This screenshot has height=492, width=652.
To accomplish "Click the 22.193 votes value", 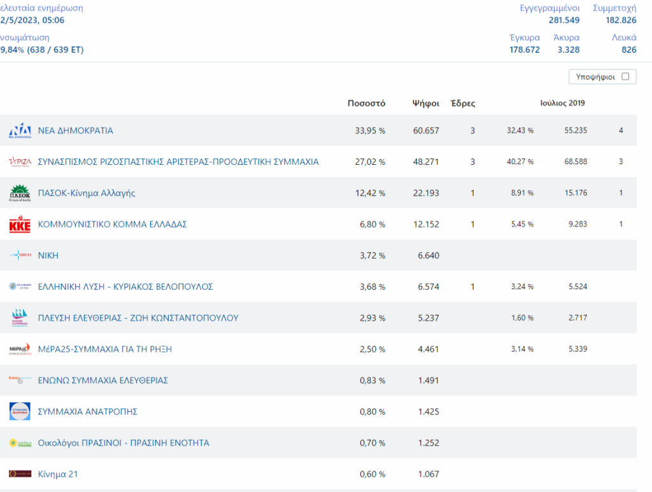I will [426, 193].
